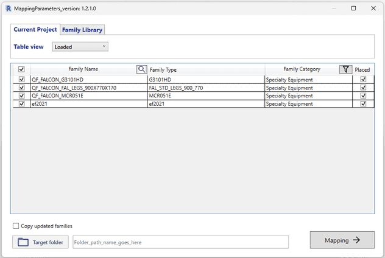Click the Revit logo in the title bar

point(9,9)
